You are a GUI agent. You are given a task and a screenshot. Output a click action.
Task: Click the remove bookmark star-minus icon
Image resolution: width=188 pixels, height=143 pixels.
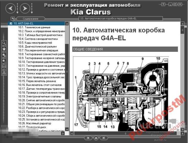[x=4, y=61]
